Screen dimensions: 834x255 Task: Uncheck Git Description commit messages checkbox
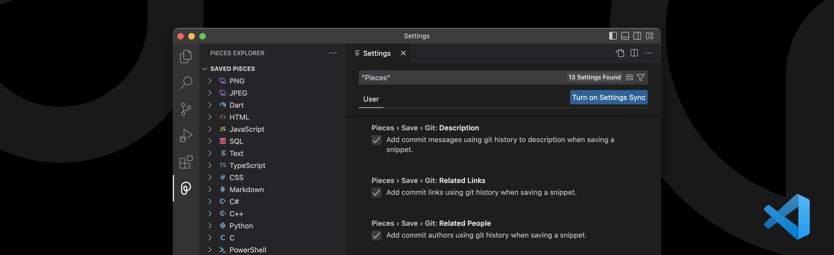click(376, 140)
